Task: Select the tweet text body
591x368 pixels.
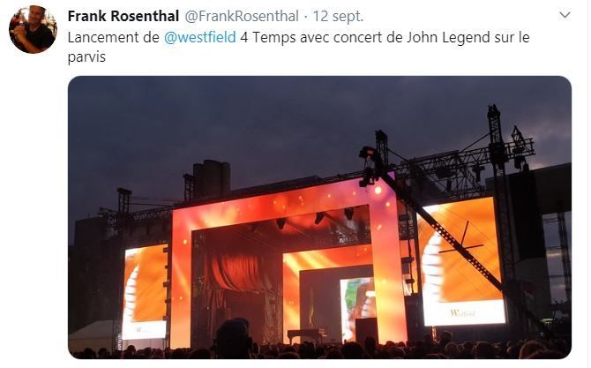Action: (298, 47)
